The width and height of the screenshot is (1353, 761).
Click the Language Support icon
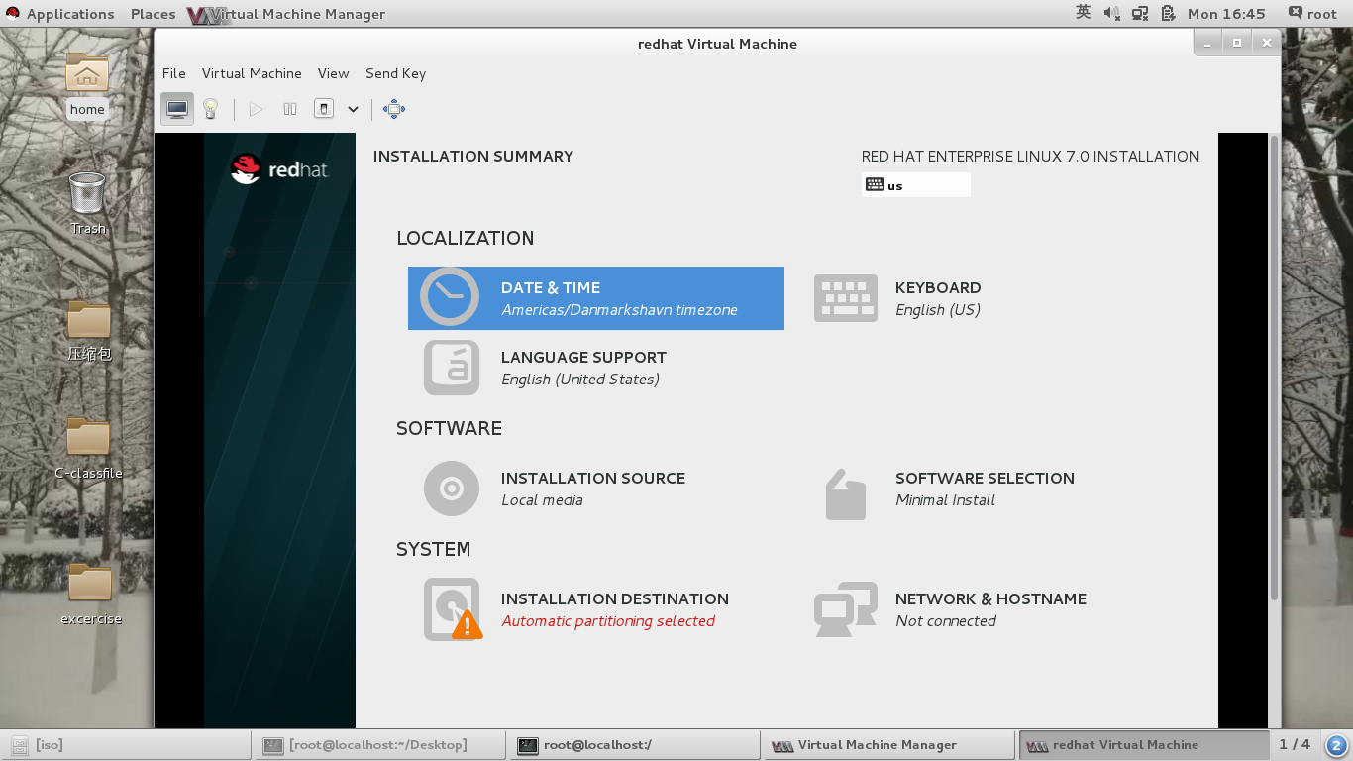452,368
